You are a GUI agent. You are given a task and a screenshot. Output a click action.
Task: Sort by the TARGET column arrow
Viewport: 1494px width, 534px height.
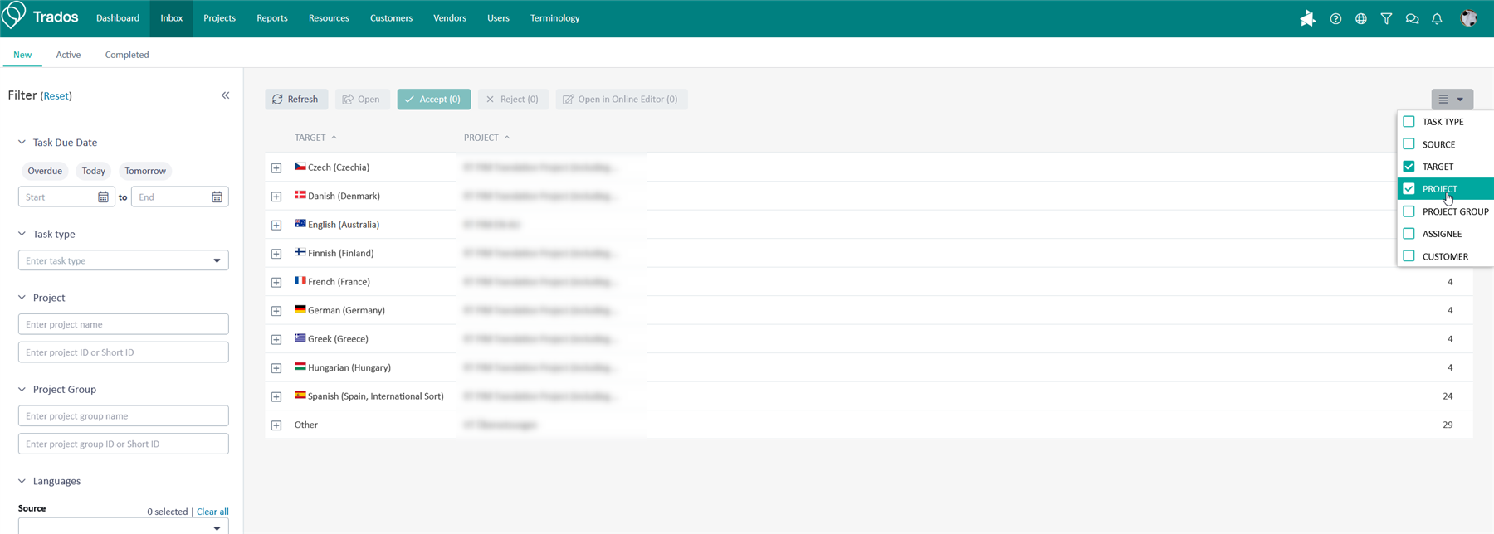[334, 138]
